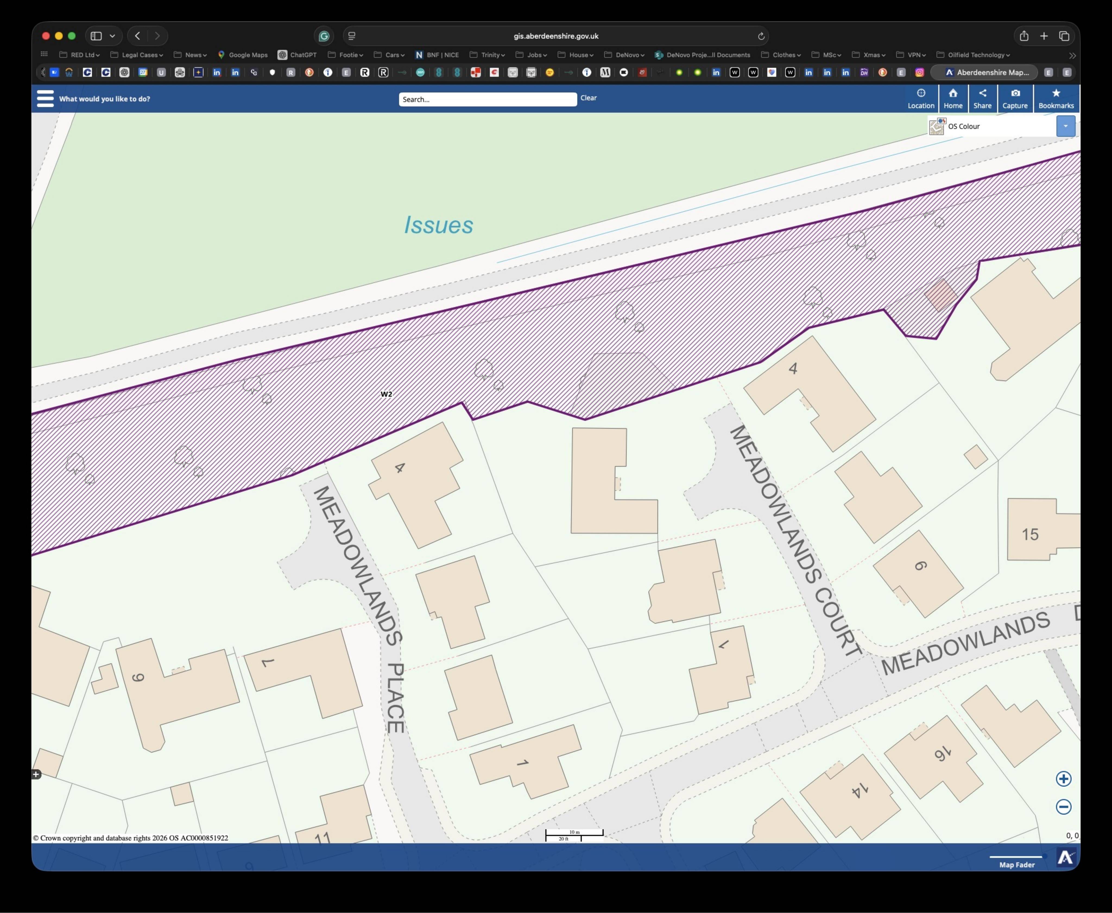The image size is (1112, 913).
Task: Show more bookmarks overflow
Action: 1072,55
